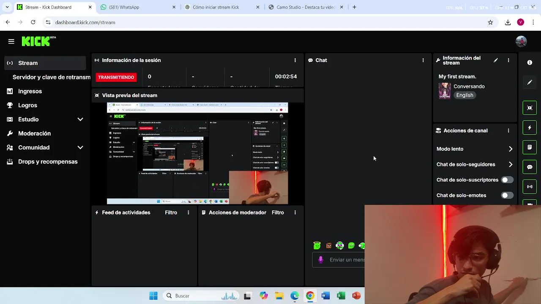The height and width of the screenshot is (304, 541).
Task: Click the taskbar Buscar search box
Action: (202, 296)
